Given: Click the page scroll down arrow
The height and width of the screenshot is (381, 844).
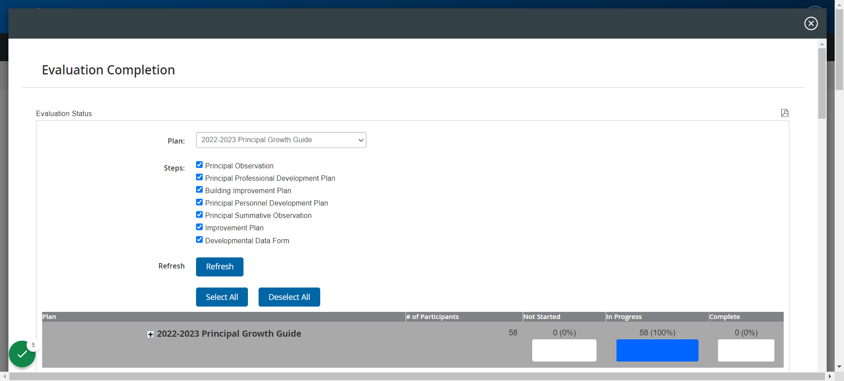Looking at the screenshot, I should [x=839, y=367].
